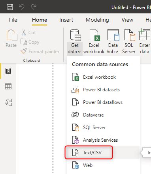The width and height of the screenshot is (151, 174).
Task: Open the Insert ribbon tab
Action: pos(66,20)
